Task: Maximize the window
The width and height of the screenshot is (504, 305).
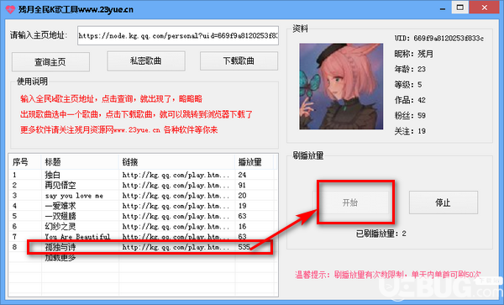Action: point(460,8)
